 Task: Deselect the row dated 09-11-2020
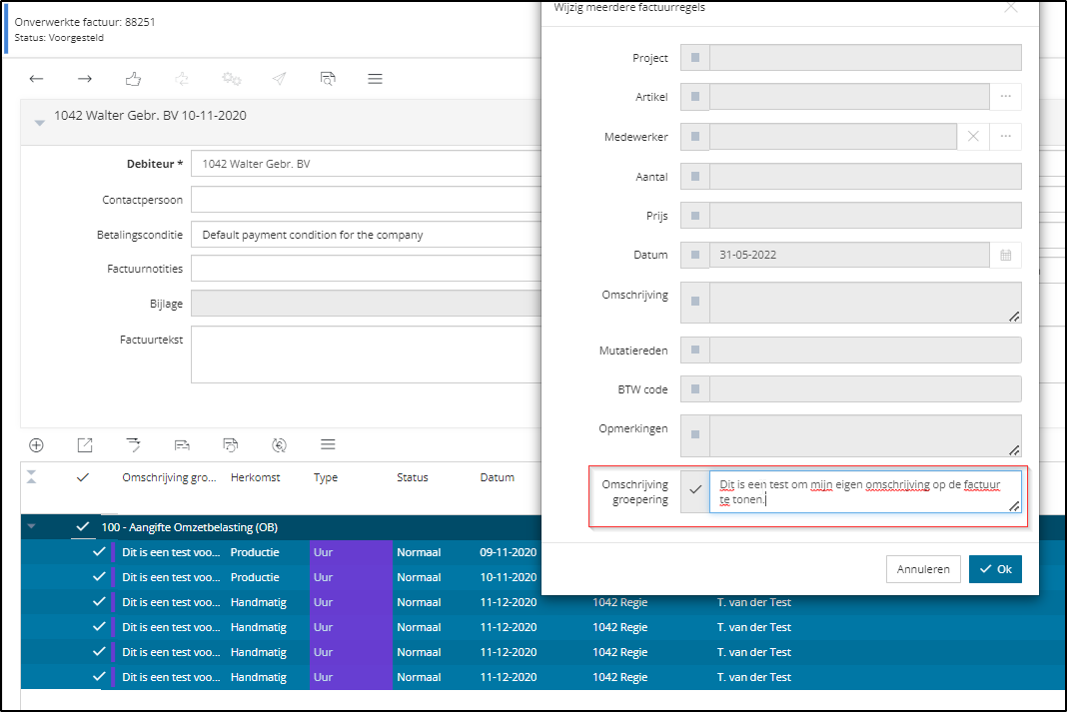[99, 551]
